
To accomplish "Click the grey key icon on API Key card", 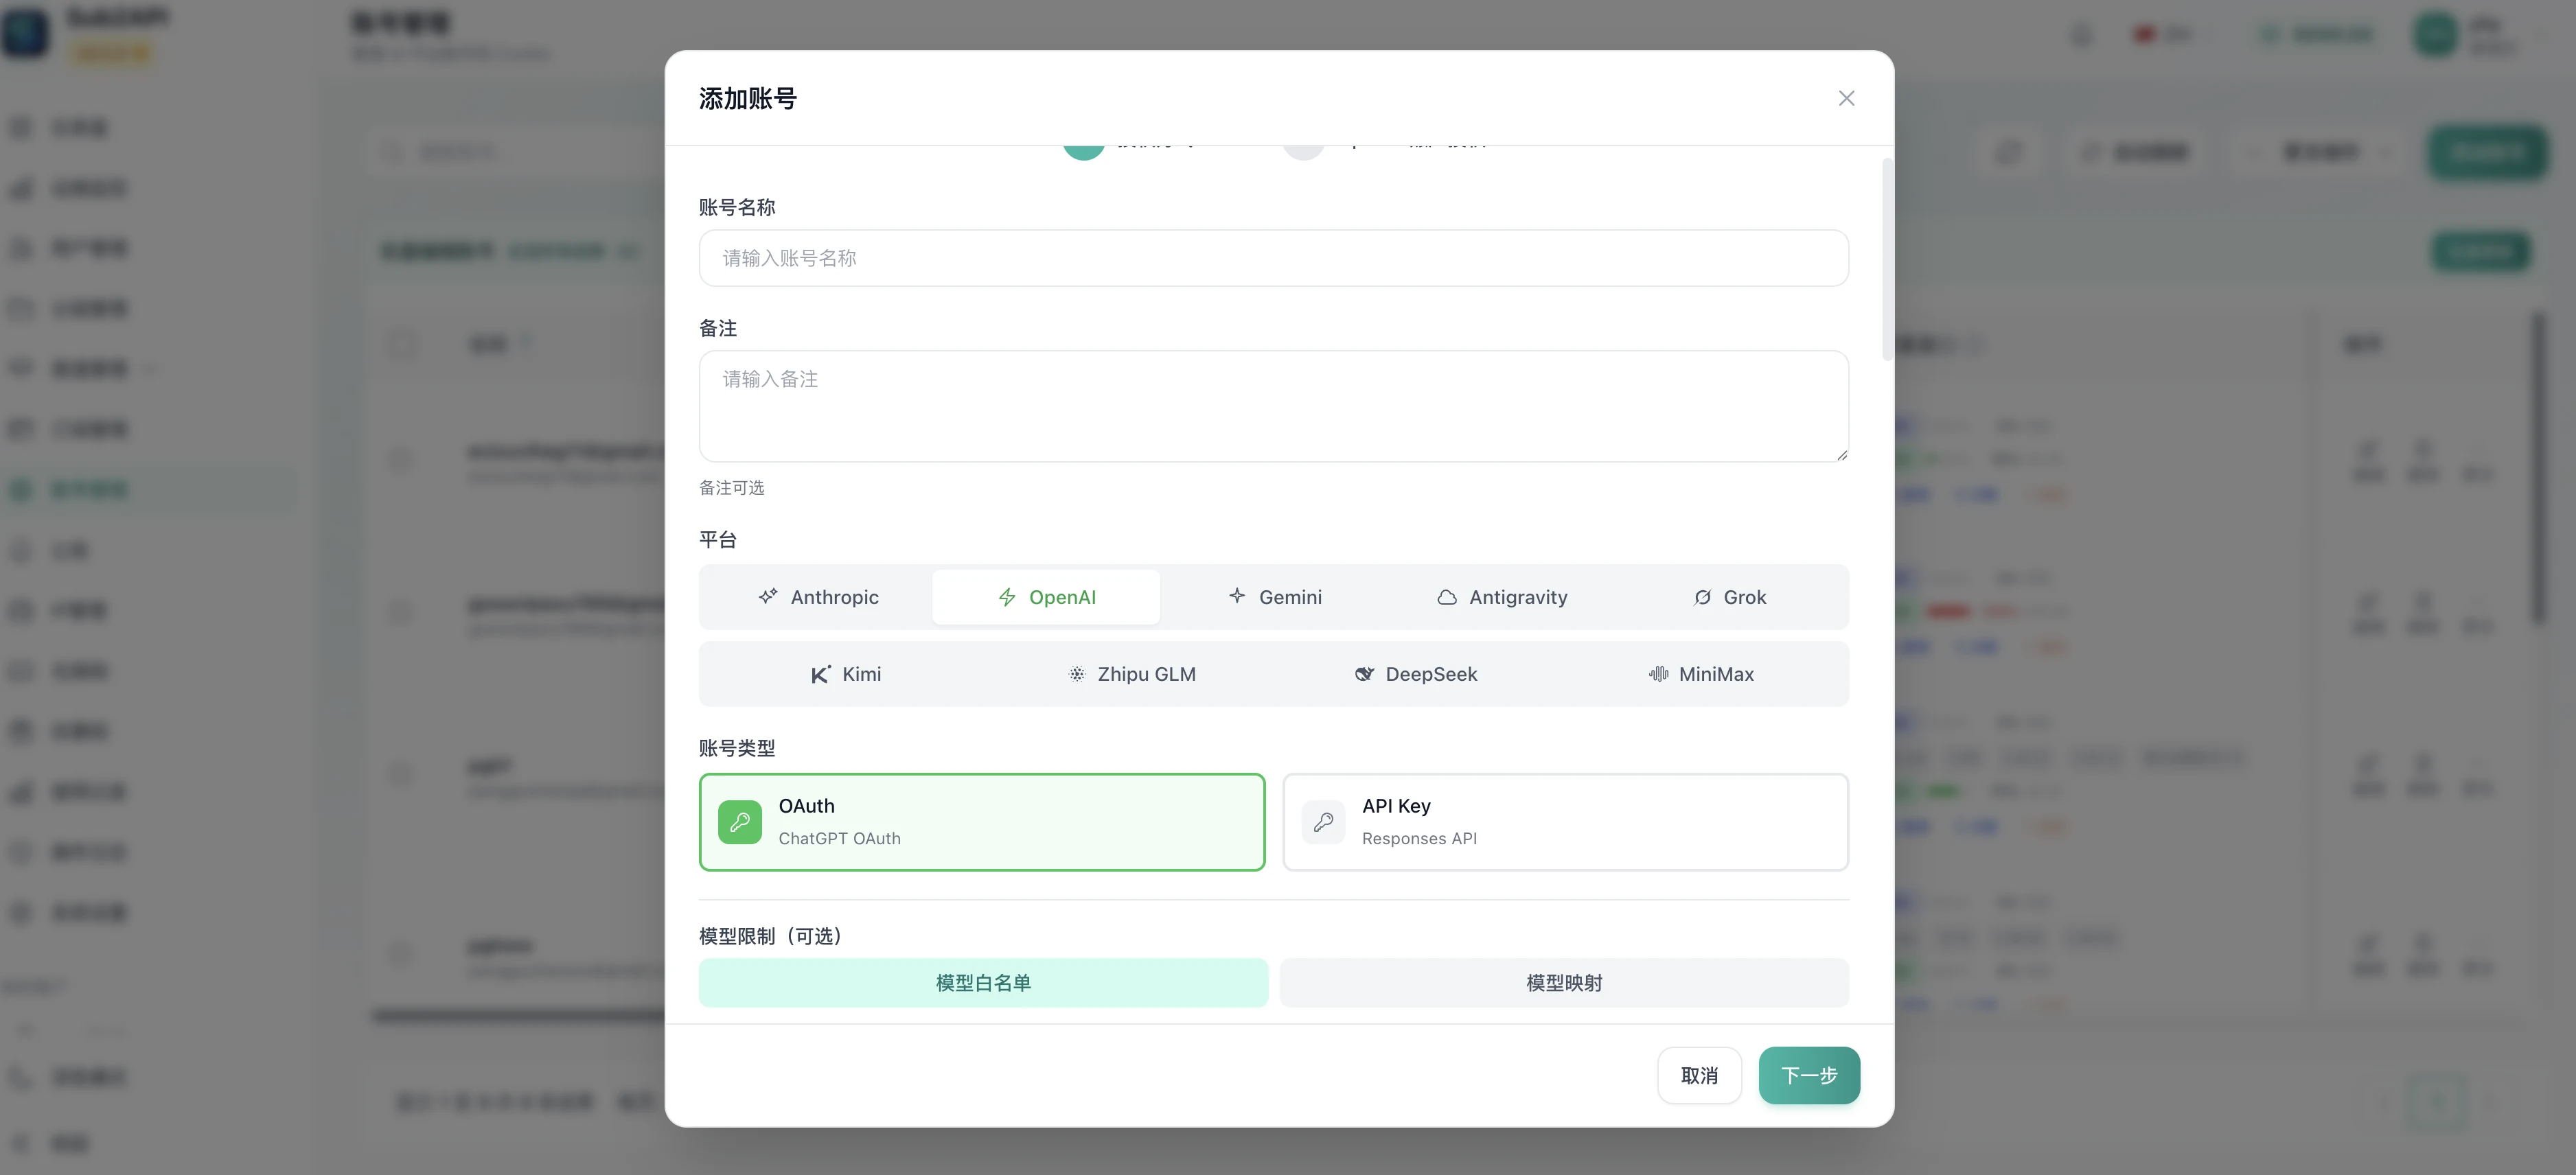I will pyautogui.click(x=1323, y=822).
